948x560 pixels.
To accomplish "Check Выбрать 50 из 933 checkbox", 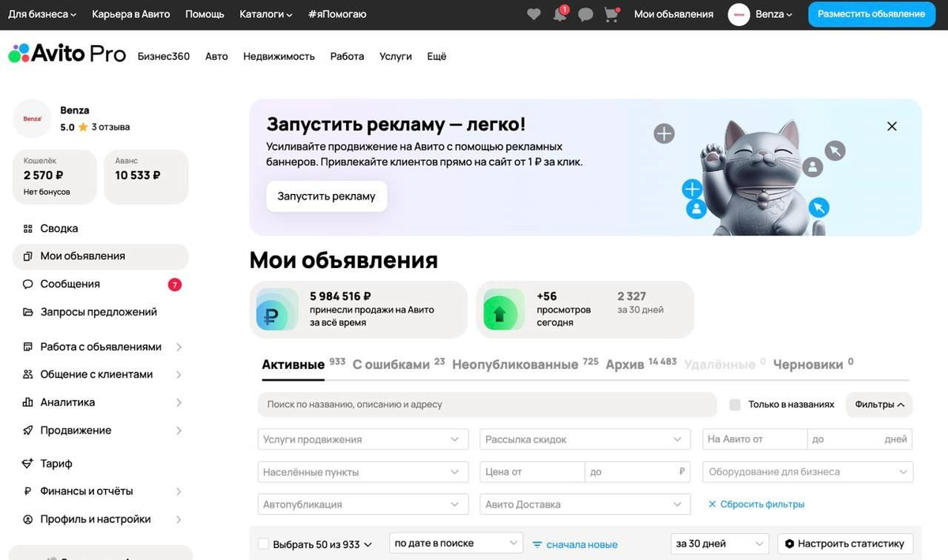I will click(264, 544).
